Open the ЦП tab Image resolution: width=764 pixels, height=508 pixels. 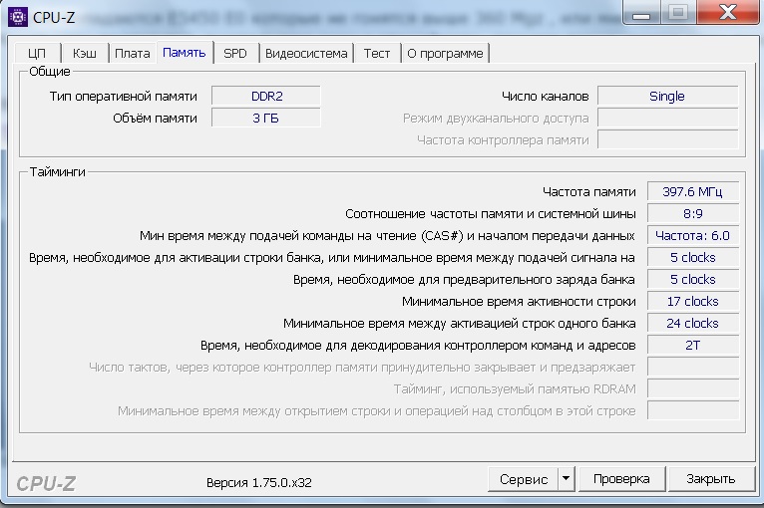click(37, 53)
